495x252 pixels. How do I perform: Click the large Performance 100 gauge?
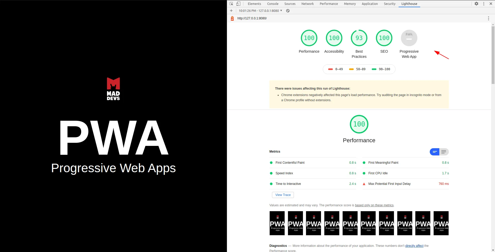pyautogui.click(x=359, y=124)
